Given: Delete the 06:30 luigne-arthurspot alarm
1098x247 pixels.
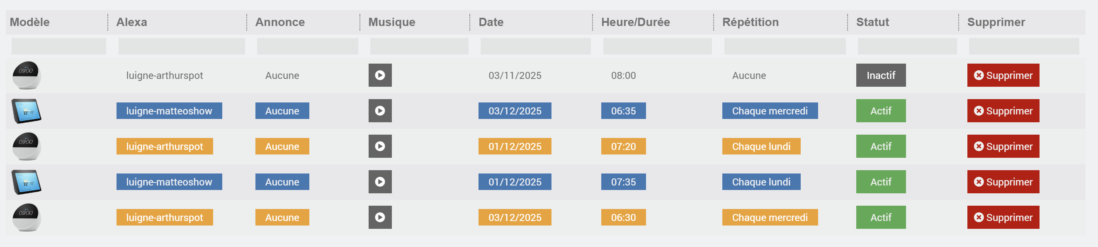Looking at the screenshot, I should [1003, 217].
